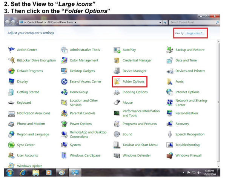Click the BitLocker Drive Encryption keys icon
Image resolution: width=232 pixels, height=184 pixels.
click(x=11, y=60)
